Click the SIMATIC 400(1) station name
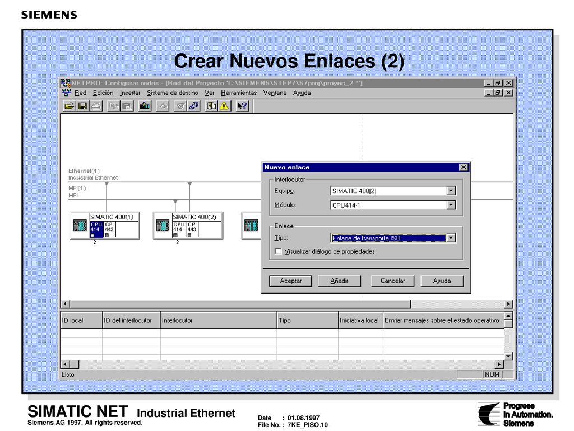 tap(112, 217)
